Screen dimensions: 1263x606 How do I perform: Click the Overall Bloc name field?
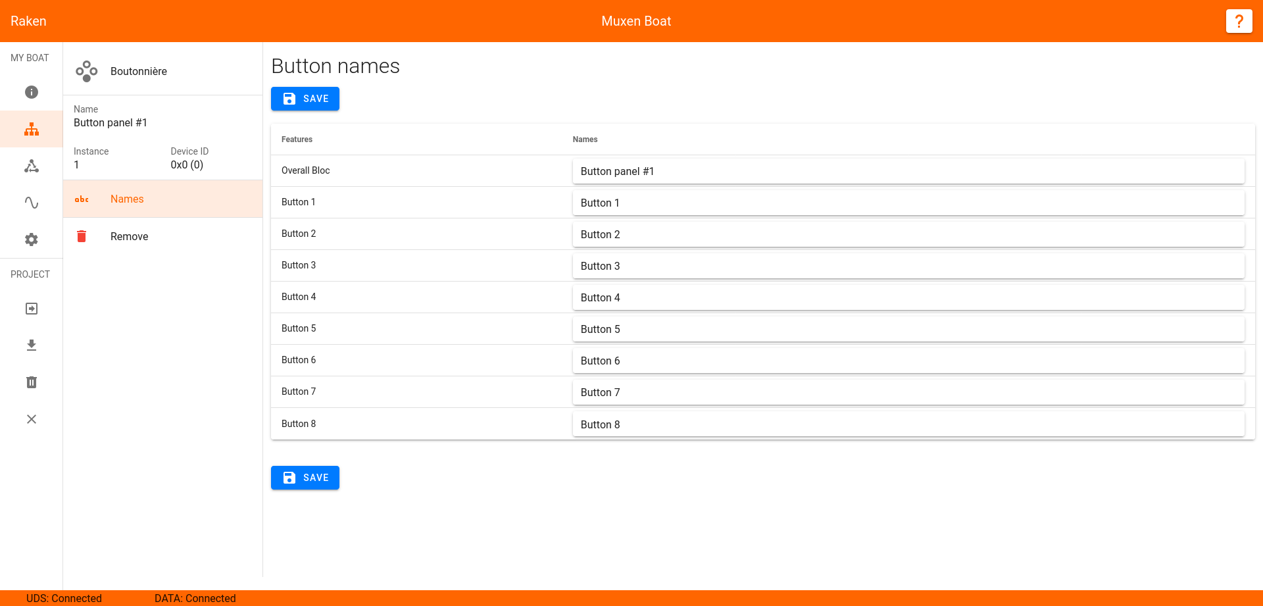(908, 171)
